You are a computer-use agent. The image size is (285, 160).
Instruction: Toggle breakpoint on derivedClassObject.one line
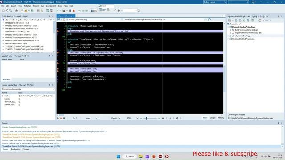coord(57,68)
